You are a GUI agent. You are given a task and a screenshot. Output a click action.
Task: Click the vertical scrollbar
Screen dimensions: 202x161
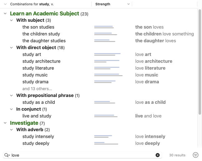(x=200, y=62)
